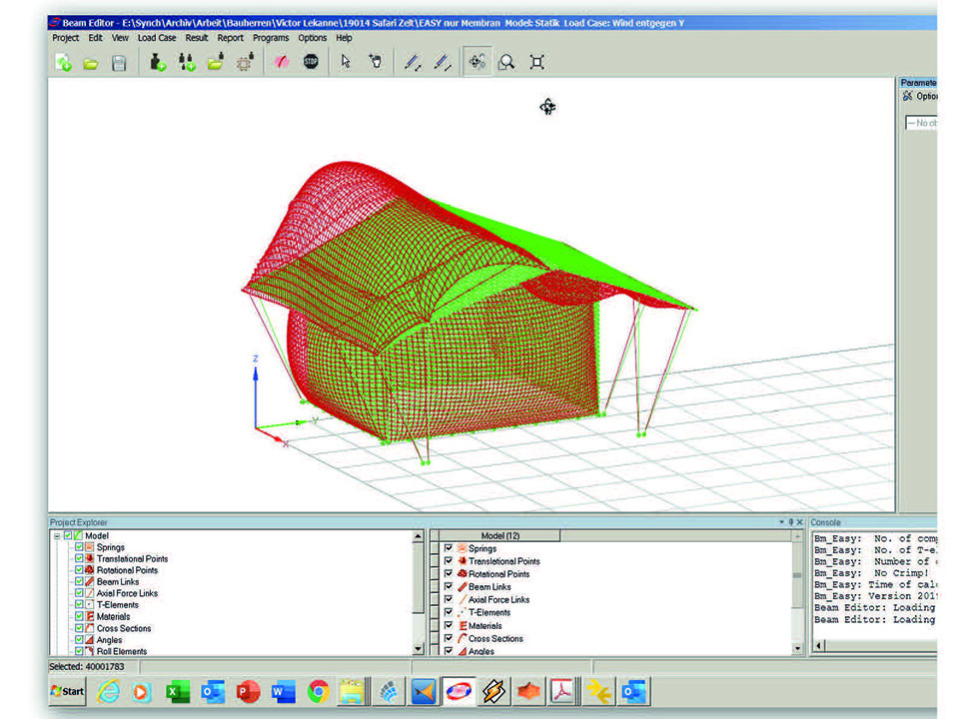Select Cross Sections in Project Explorer tree
Screen dimensions: 959x719
124,628
